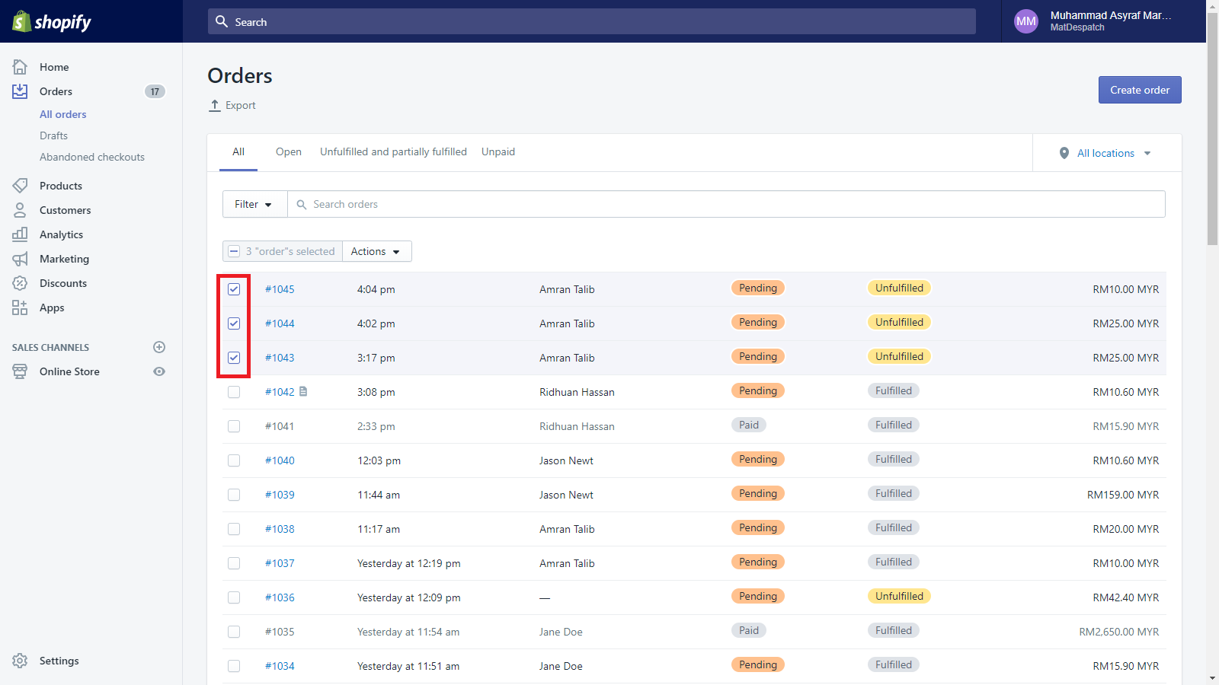Click the Orders inbox icon in sidebar
The height and width of the screenshot is (685, 1219).
click(20, 91)
